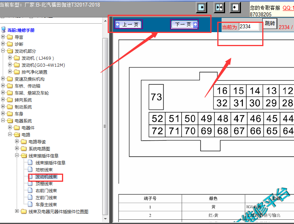
Task: Select the 发动机（LJ469）tree item
Action: click(x=38, y=58)
